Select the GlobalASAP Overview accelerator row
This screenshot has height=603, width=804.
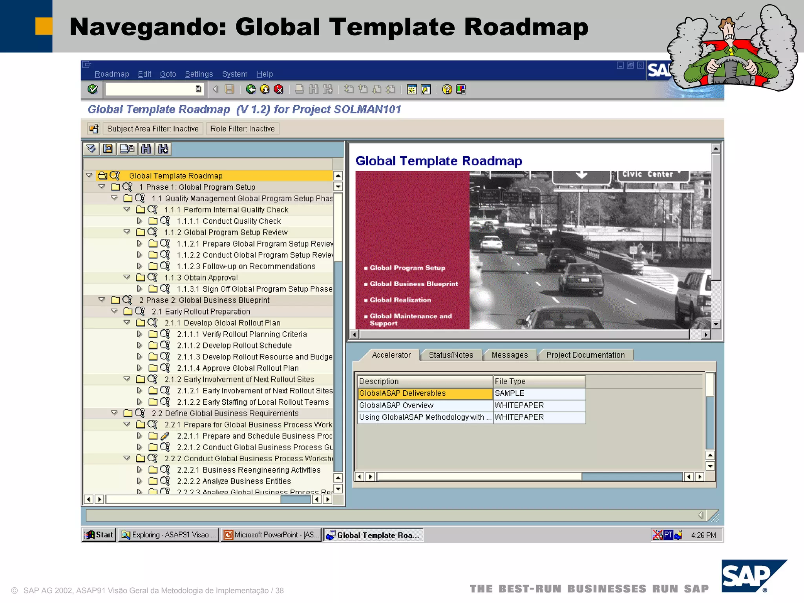[x=471, y=405]
